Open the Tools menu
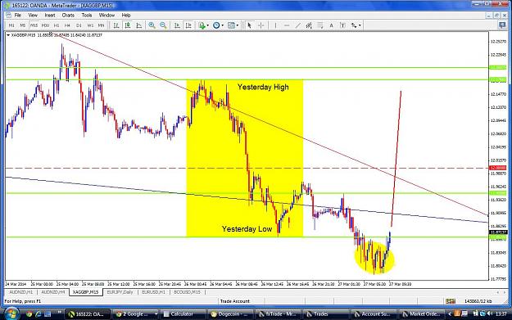The width and height of the screenshot is (512, 320). tap(87, 16)
